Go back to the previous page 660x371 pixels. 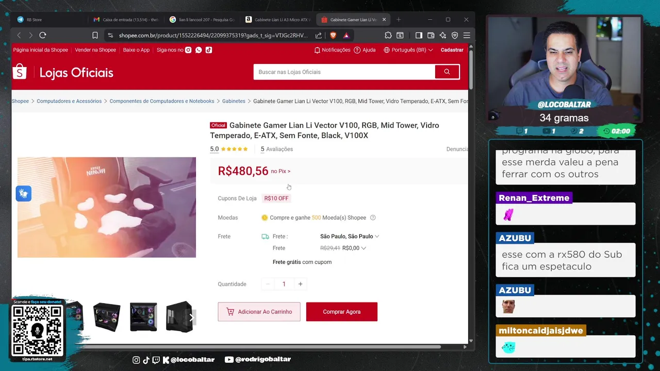(19, 35)
